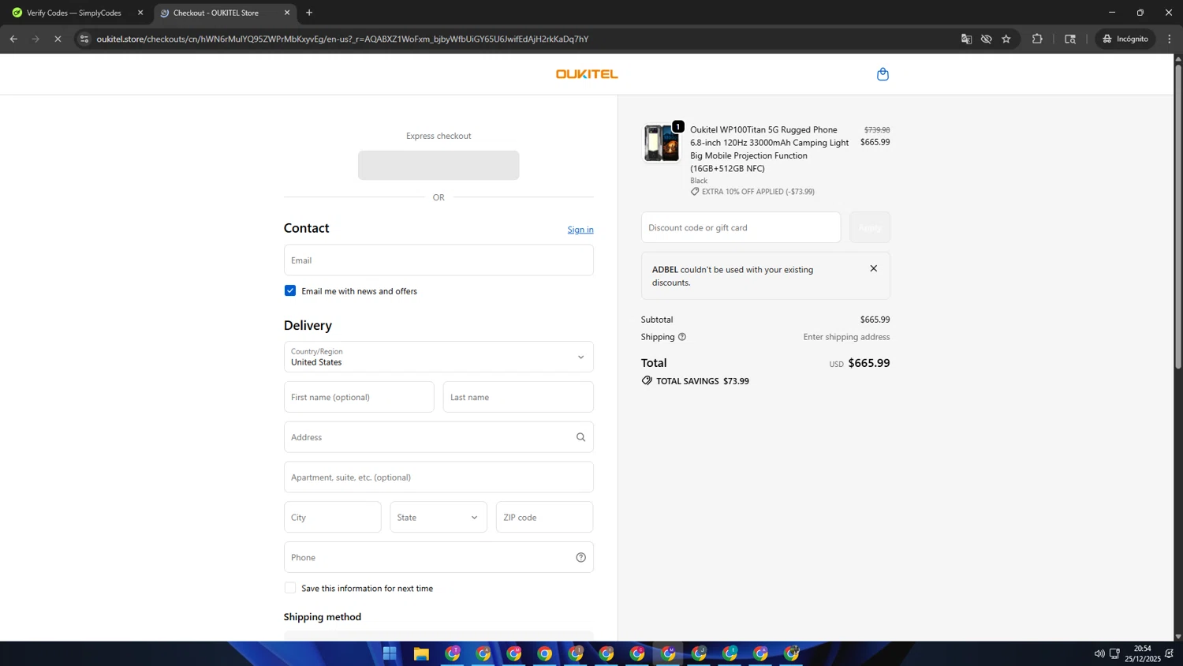This screenshot has width=1183, height=666.
Task: Click the address search magnifier icon
Action: [x=580, y=437]
